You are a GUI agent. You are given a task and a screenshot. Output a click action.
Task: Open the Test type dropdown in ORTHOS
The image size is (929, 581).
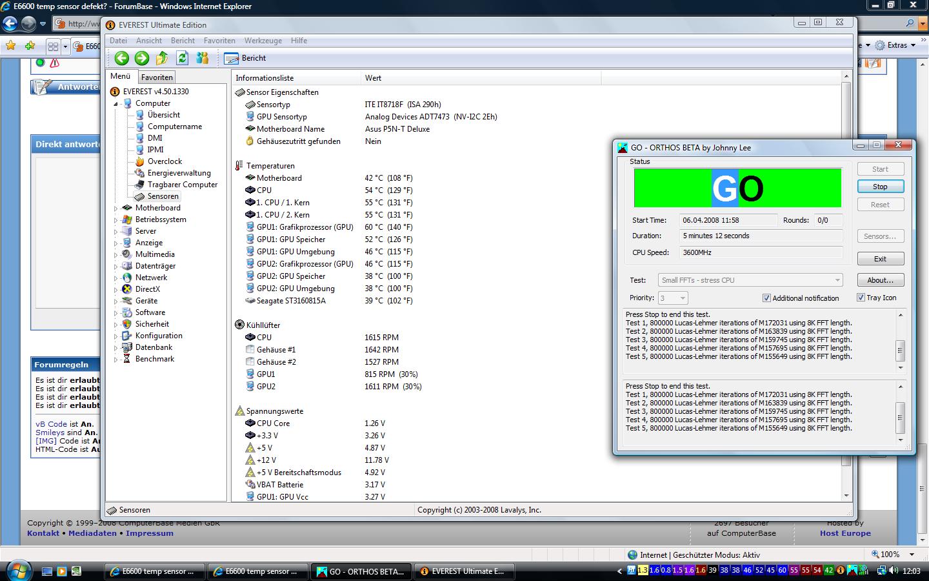(750, 280)
